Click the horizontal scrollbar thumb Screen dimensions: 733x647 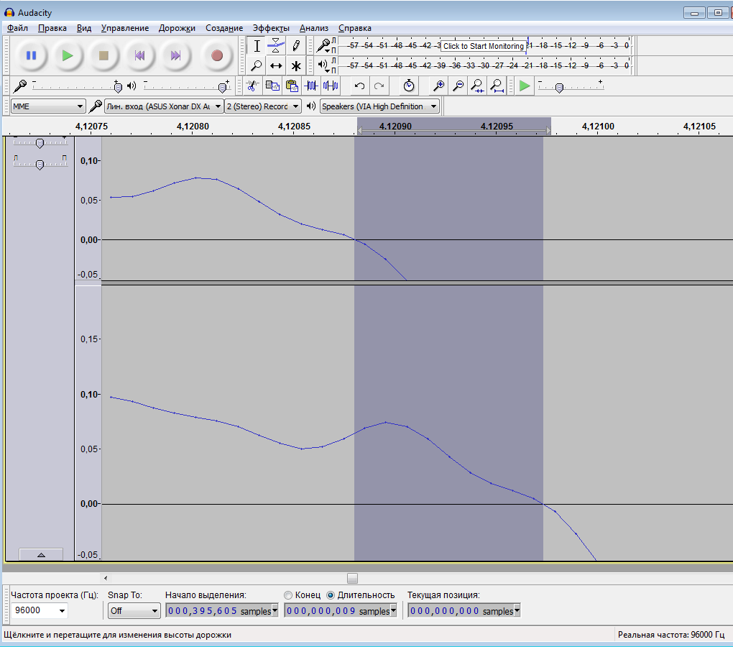[352, 578]
